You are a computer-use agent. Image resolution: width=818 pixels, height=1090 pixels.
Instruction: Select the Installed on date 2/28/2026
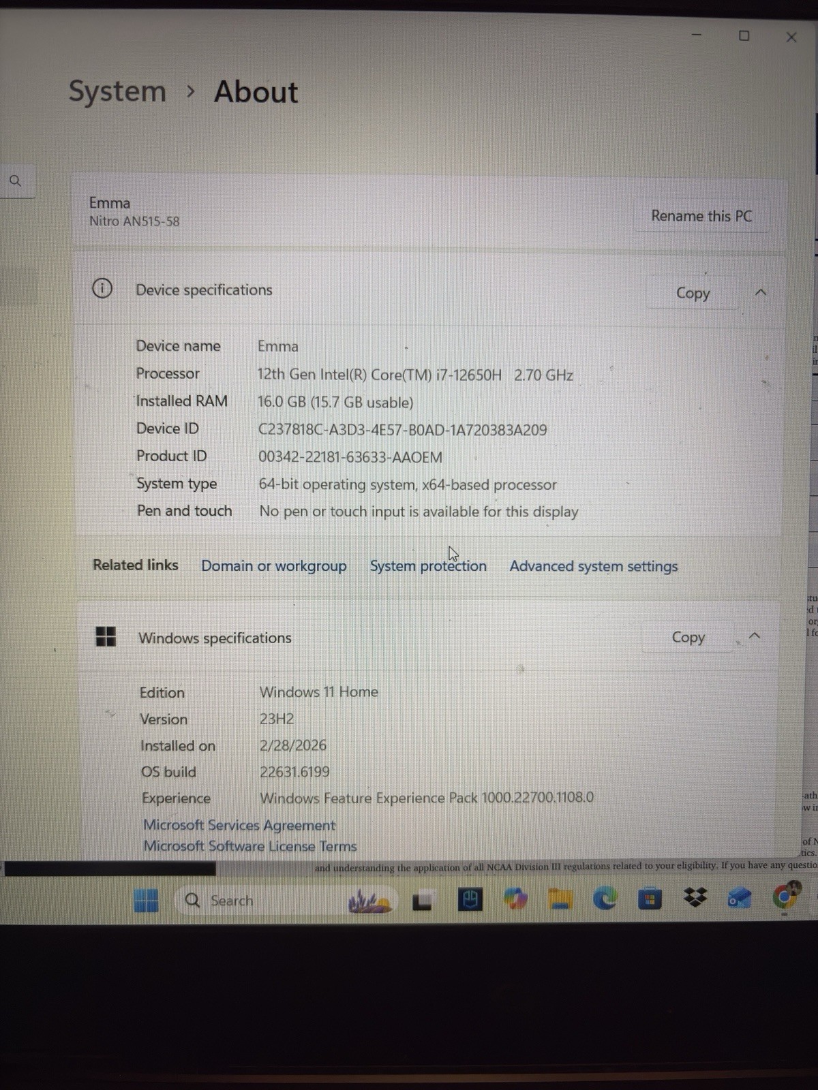coord(292,745)
